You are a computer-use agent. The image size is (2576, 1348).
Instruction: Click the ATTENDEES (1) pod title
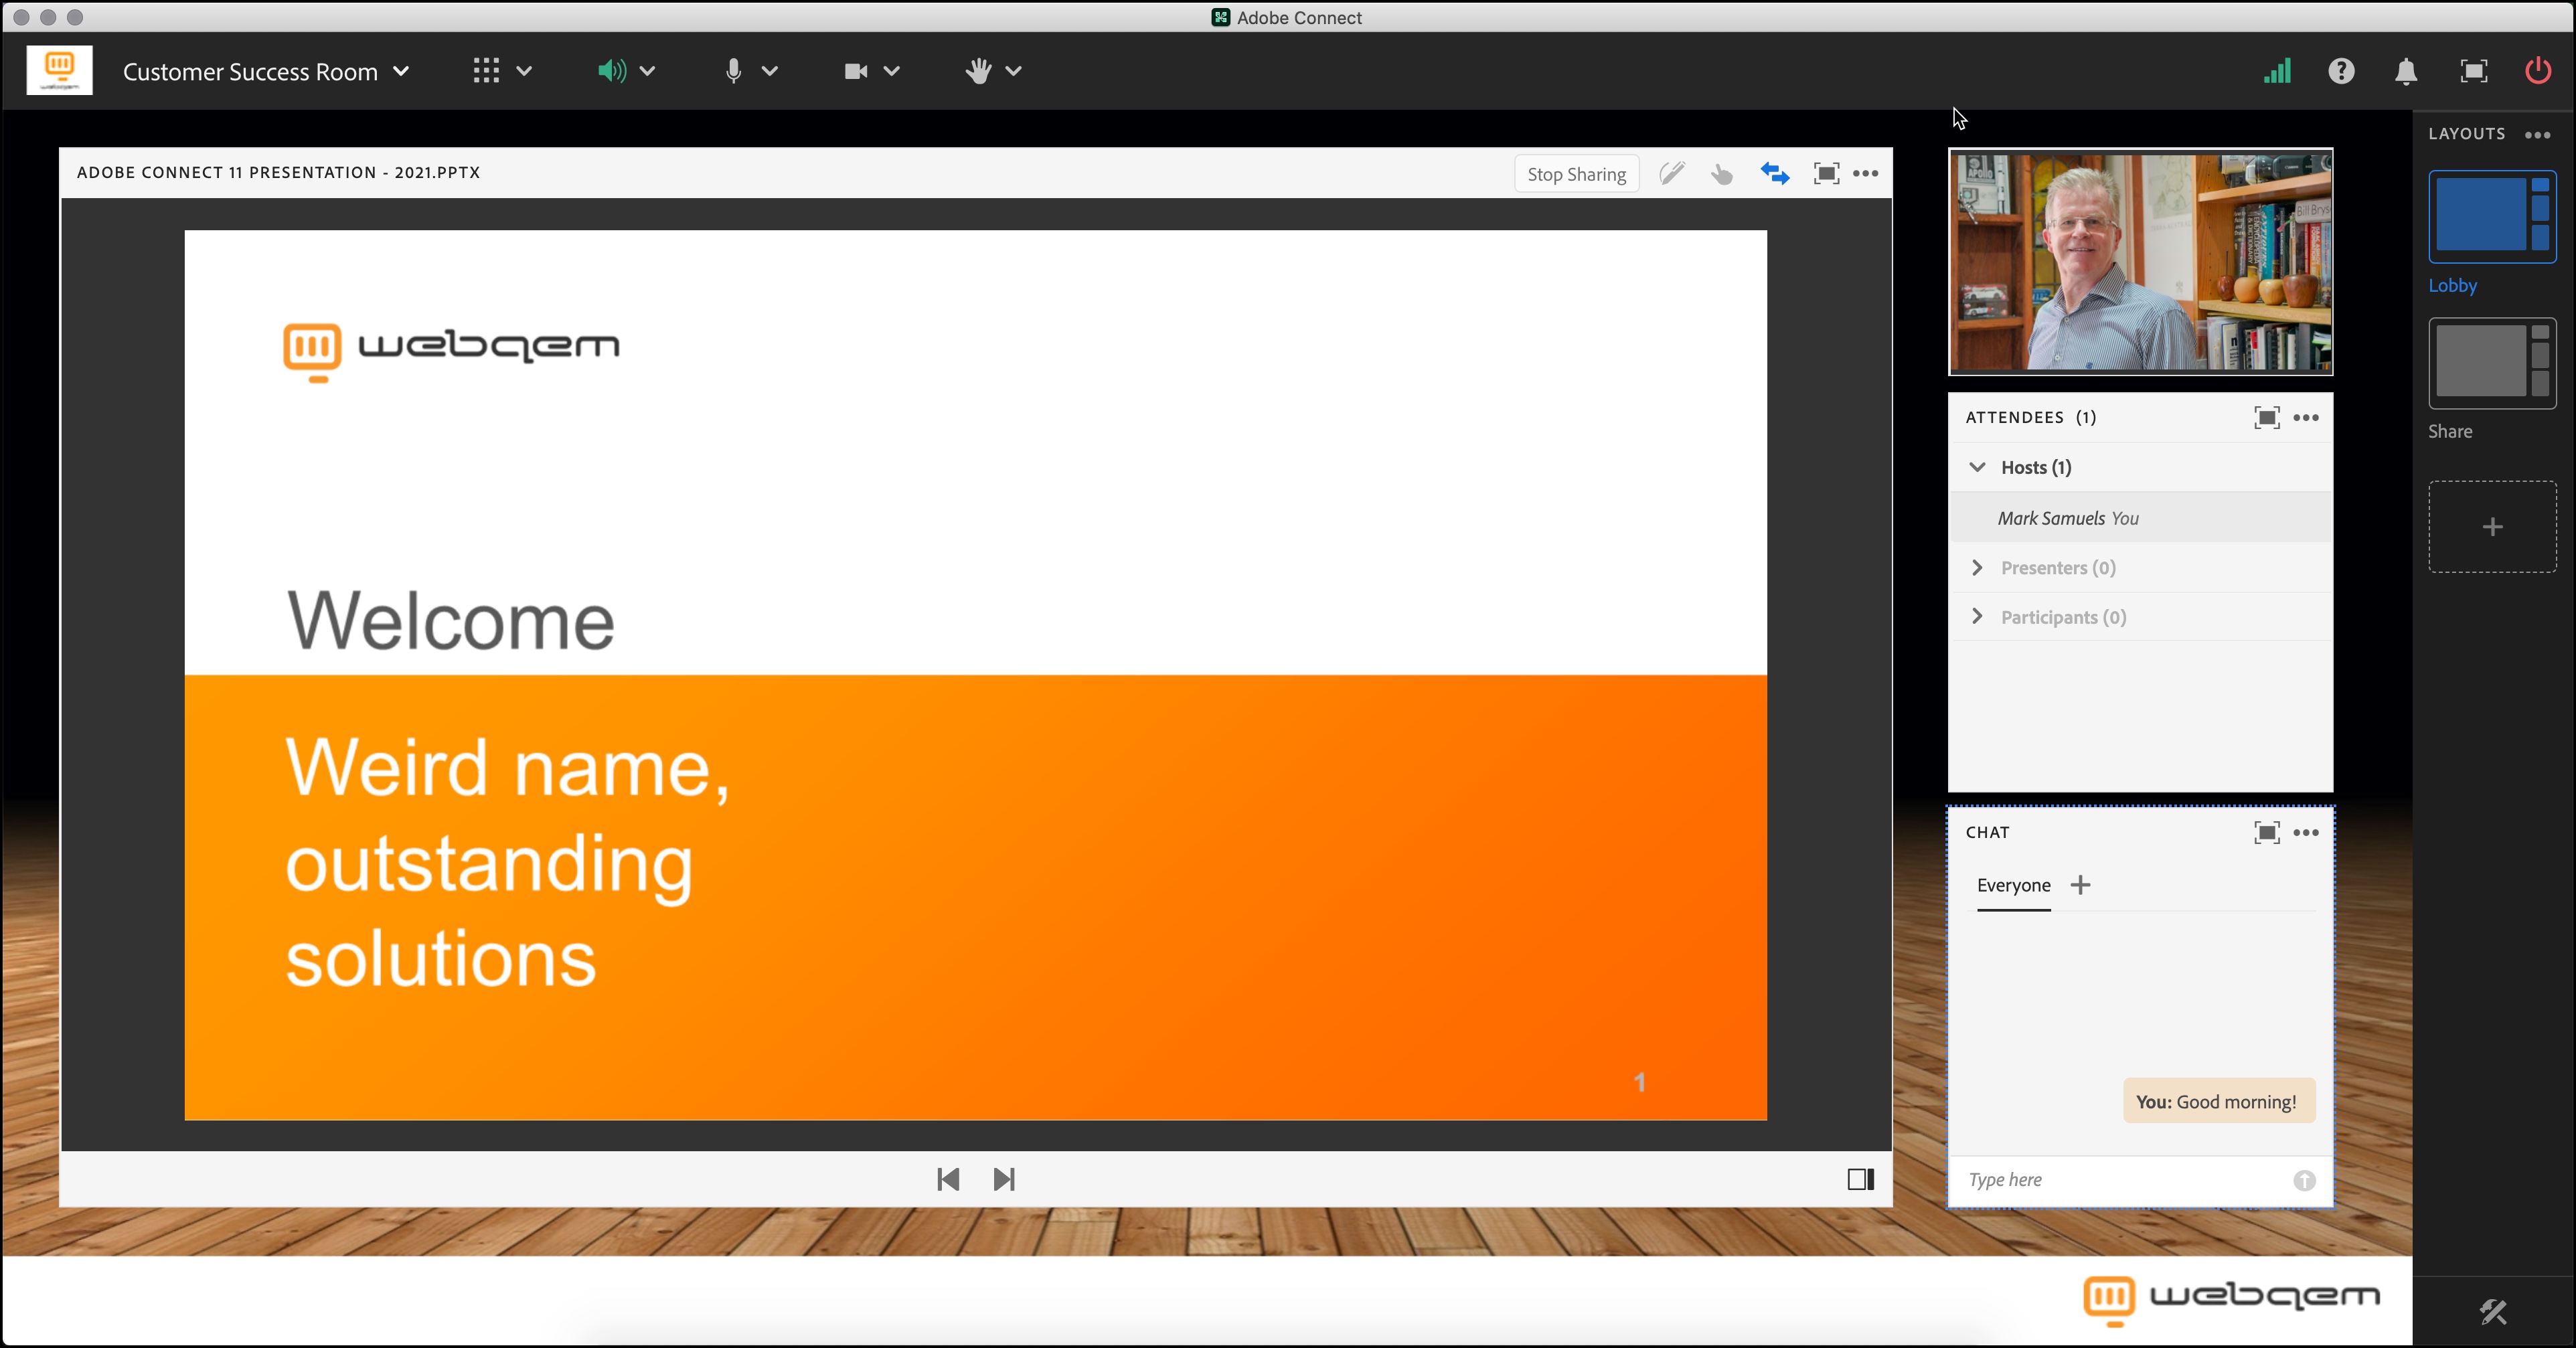pos(2031,417)
